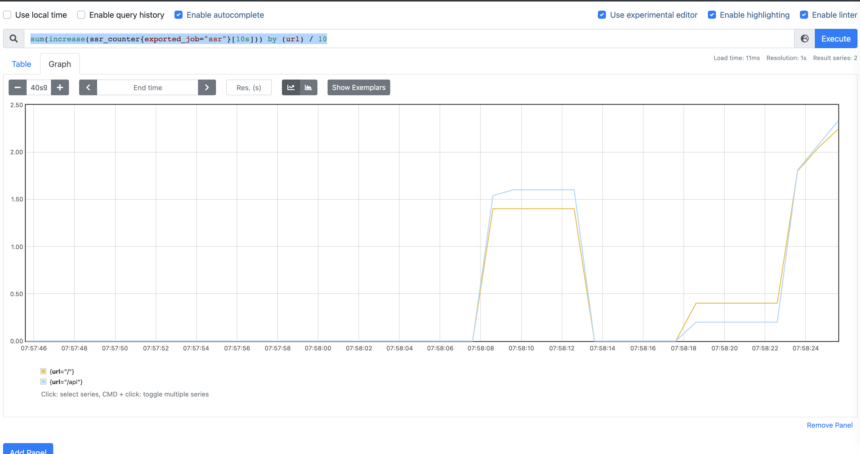Disable the Enable autocomplete checkbox

click(178, 15)
